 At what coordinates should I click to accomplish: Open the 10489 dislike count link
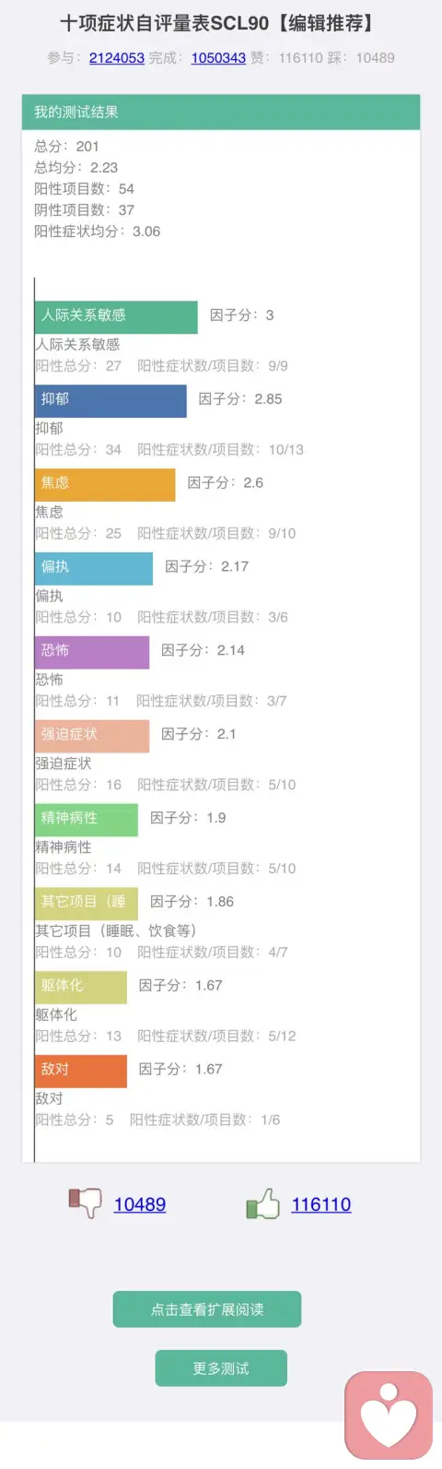point(140,1204)
